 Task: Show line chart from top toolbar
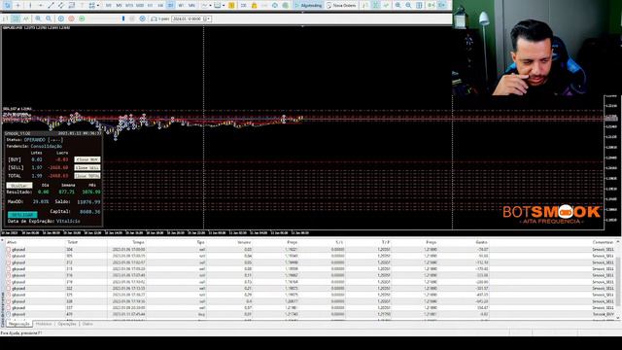coord(386,5)
